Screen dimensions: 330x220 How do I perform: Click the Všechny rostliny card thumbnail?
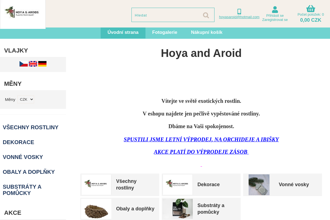96,185
